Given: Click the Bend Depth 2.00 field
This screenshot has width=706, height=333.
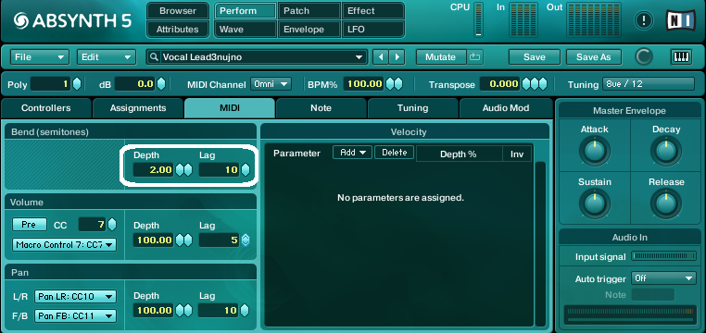Looking at the screenshot, I should [x=153, y=170].
